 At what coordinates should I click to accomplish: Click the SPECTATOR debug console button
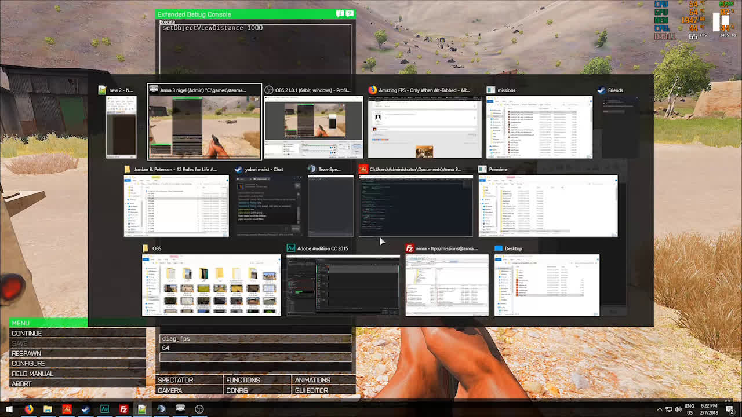pos(190,380)
